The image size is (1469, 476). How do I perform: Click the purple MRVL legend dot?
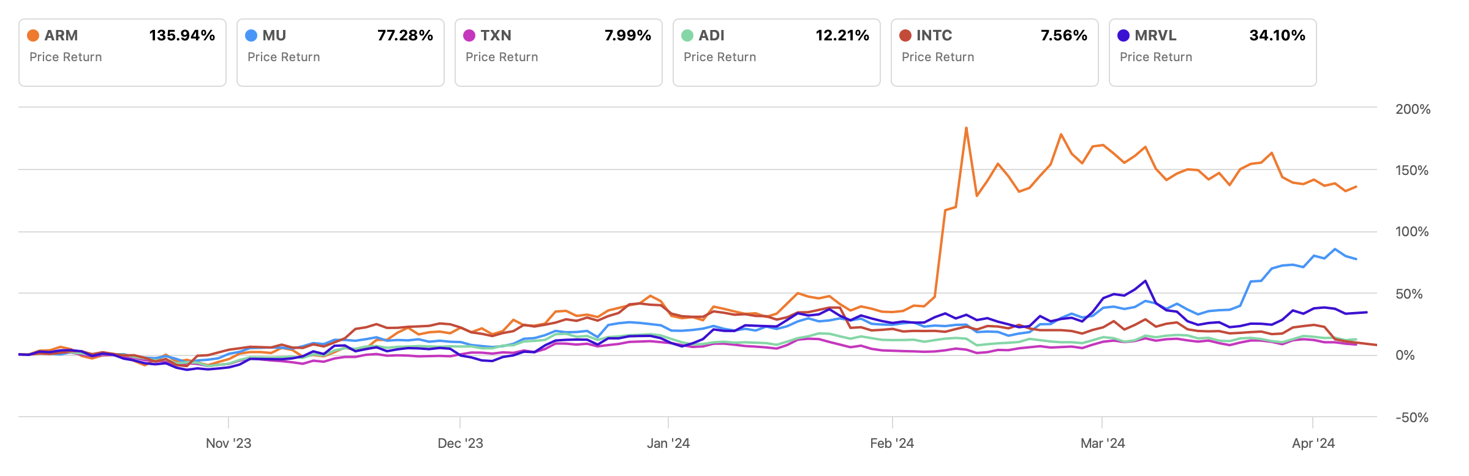(1123, 35)
